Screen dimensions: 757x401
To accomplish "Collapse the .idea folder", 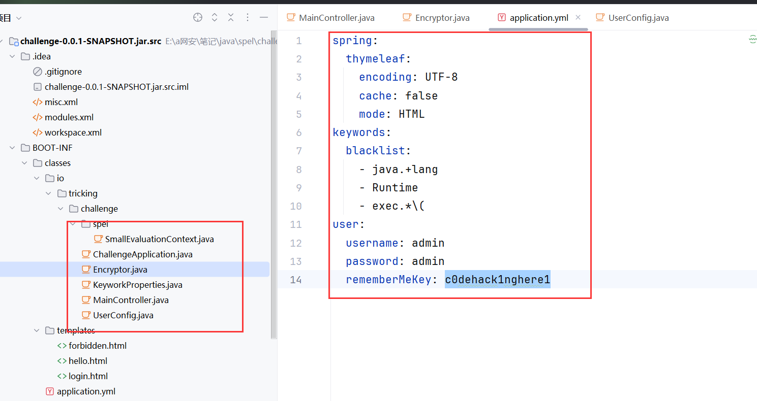I will pos(12,56).
